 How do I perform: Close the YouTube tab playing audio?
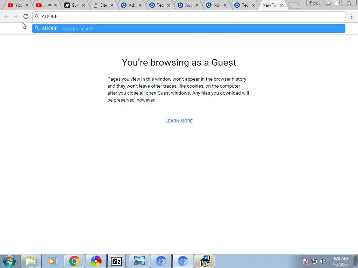click(55, 5)
